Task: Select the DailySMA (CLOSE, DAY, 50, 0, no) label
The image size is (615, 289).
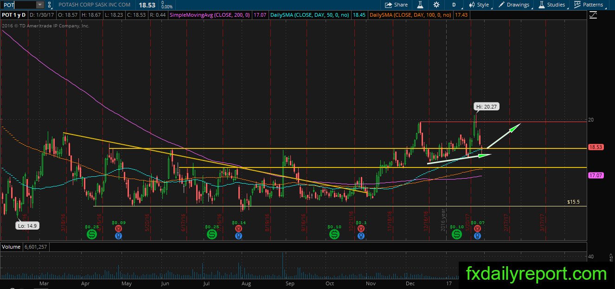Action: pos(310,15)
